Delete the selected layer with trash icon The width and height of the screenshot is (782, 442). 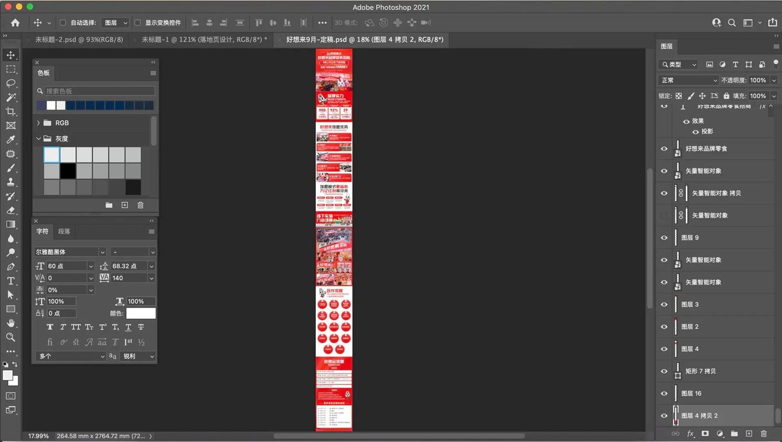[x=764, y=434]
